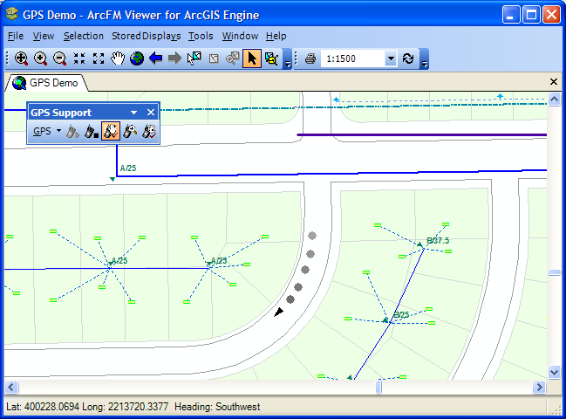Click the Fixed Zoom In arrows icon
The height and width of the screenshot is (419, 566).
point(79,58)
